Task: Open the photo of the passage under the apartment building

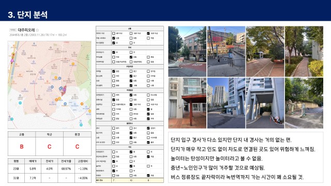Action: pyautogui.click(x=265, y=103)
